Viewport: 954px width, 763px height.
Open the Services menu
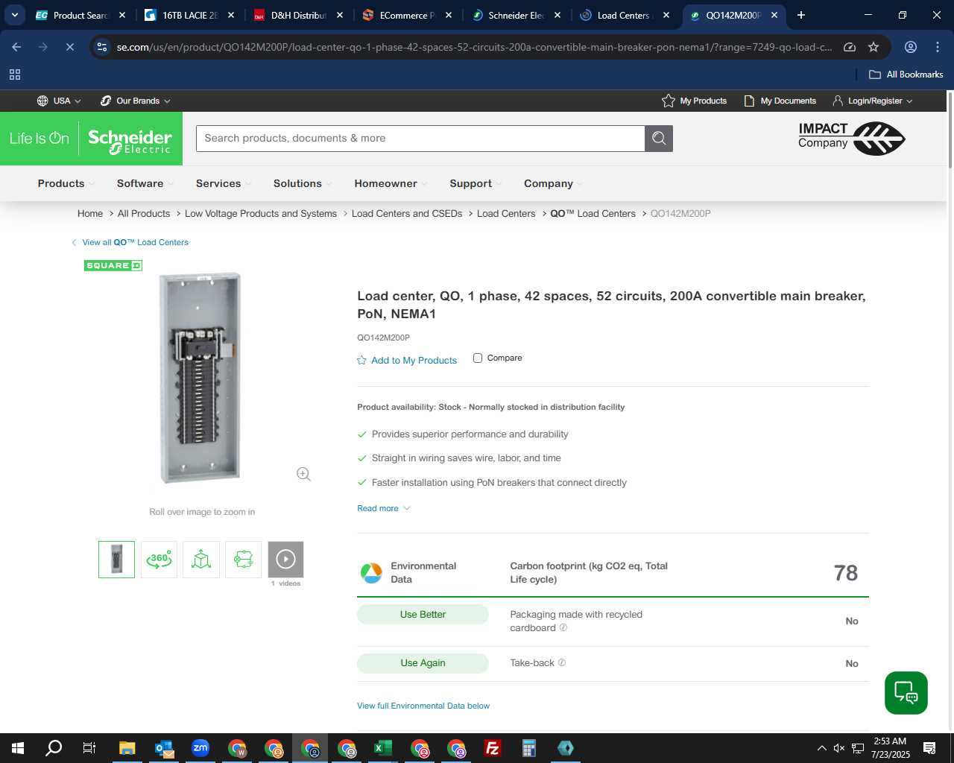click(x=223, y=183)
